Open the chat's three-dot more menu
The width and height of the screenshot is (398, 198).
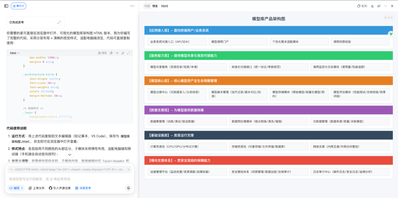(x=132, y=6)
